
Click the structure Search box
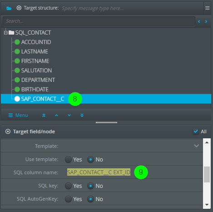click(99, 21)
